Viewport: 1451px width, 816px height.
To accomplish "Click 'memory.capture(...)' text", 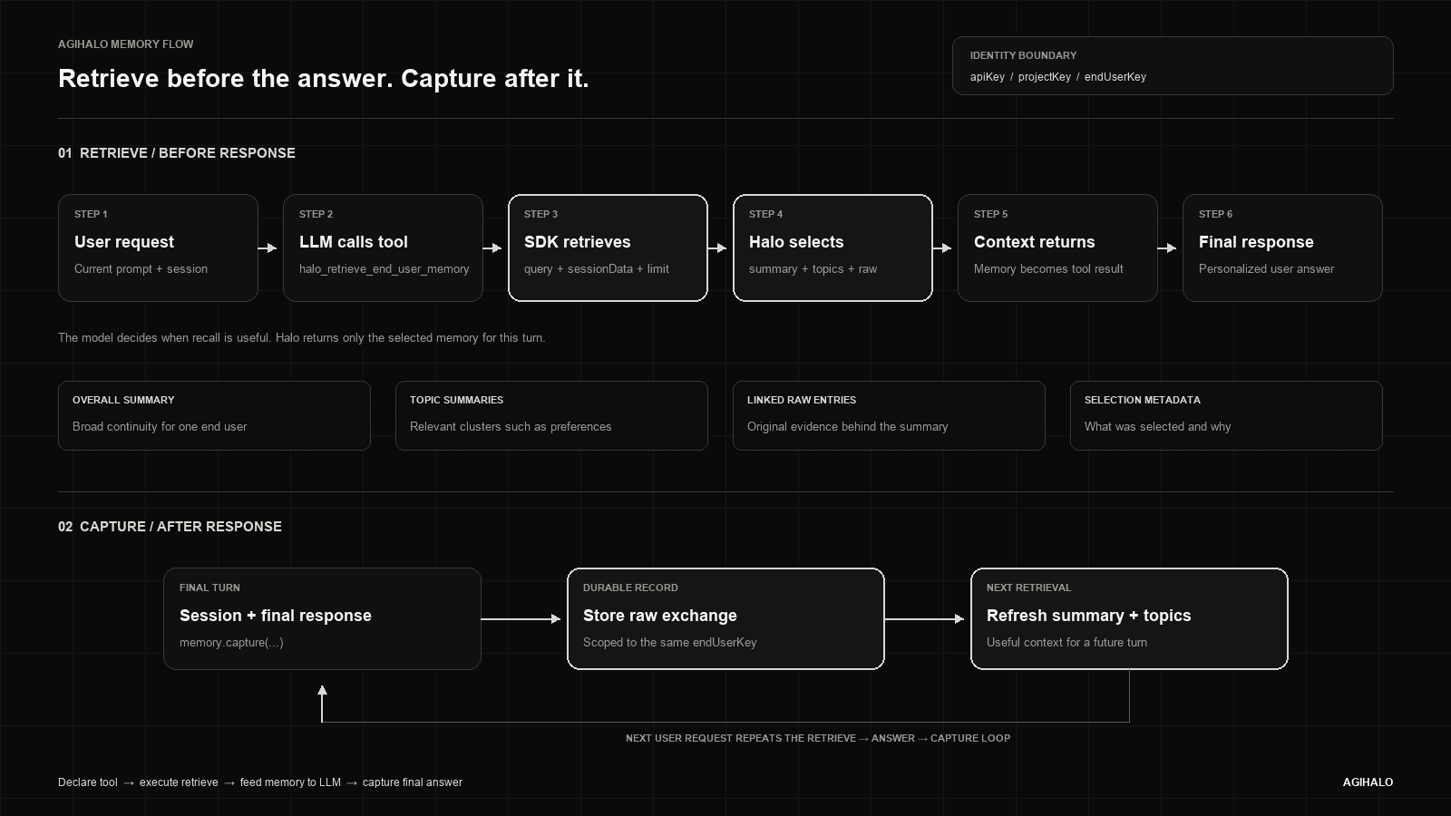I will click(x=231, y=643).
